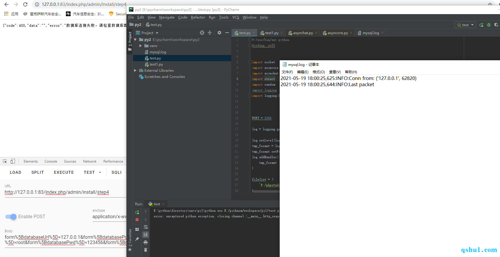Click the restore layout icon in Run panel
Screen dimensions: 500x257
click(x=137, y=229)
